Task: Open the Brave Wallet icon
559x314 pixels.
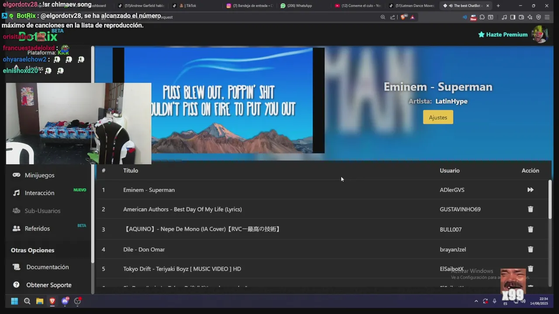Action: (521, 17)
